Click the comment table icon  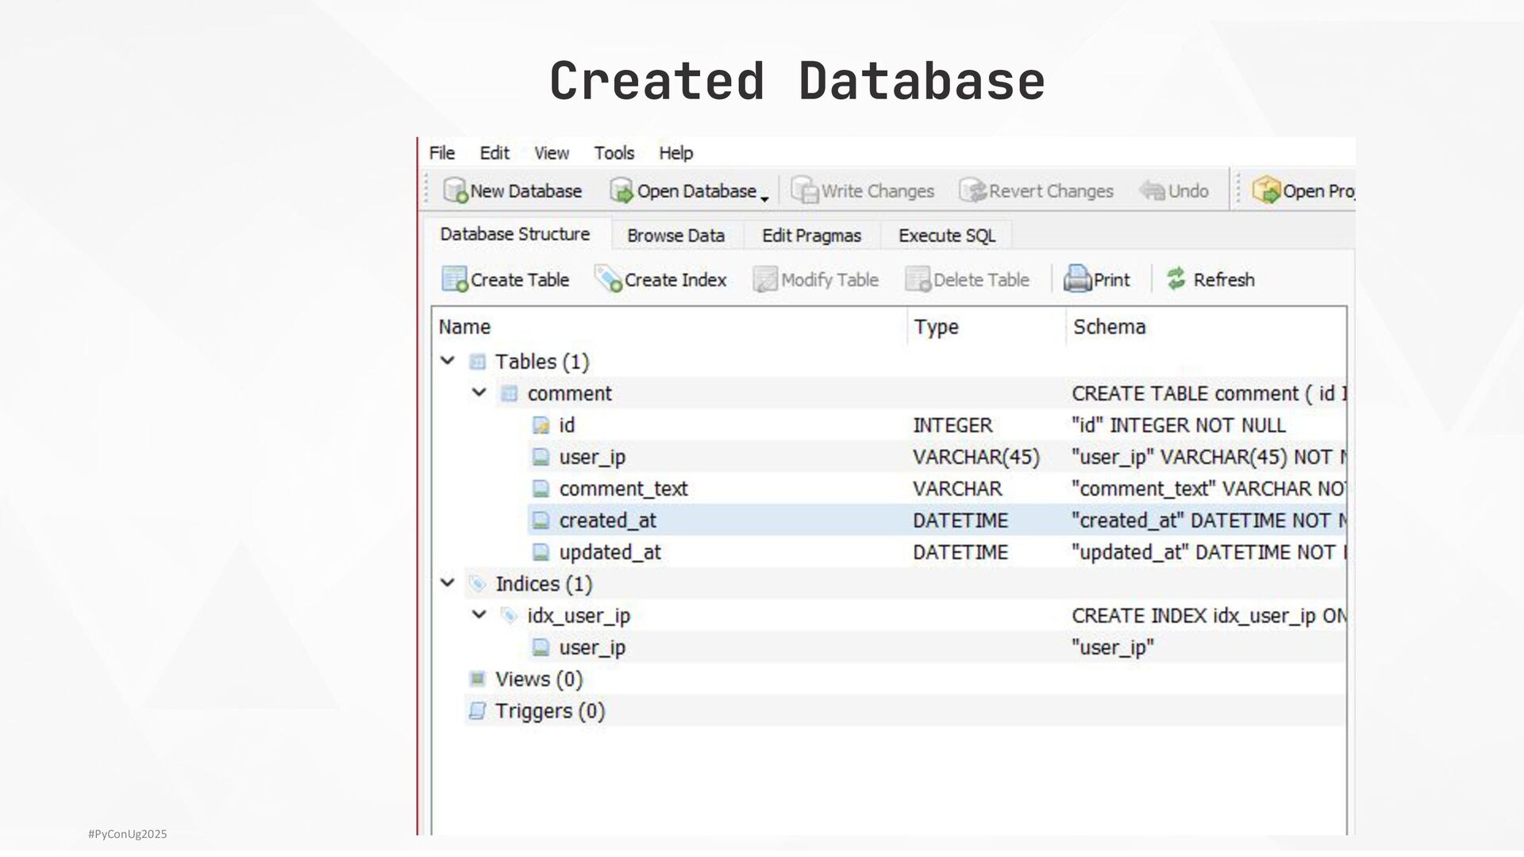point(509,394)
